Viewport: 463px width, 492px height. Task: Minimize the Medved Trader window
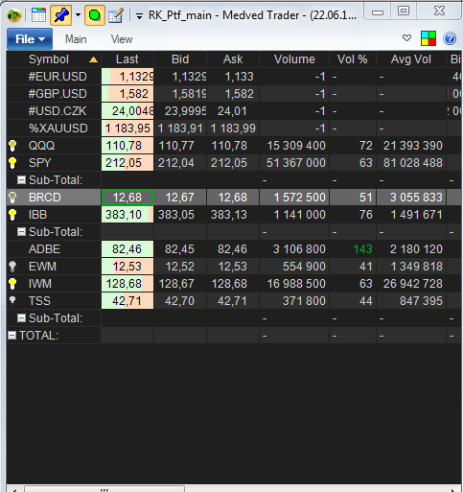[x=378, y=12]
